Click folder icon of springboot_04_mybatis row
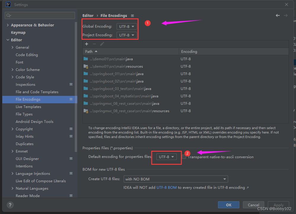296x214 pixels. (86, 96)
